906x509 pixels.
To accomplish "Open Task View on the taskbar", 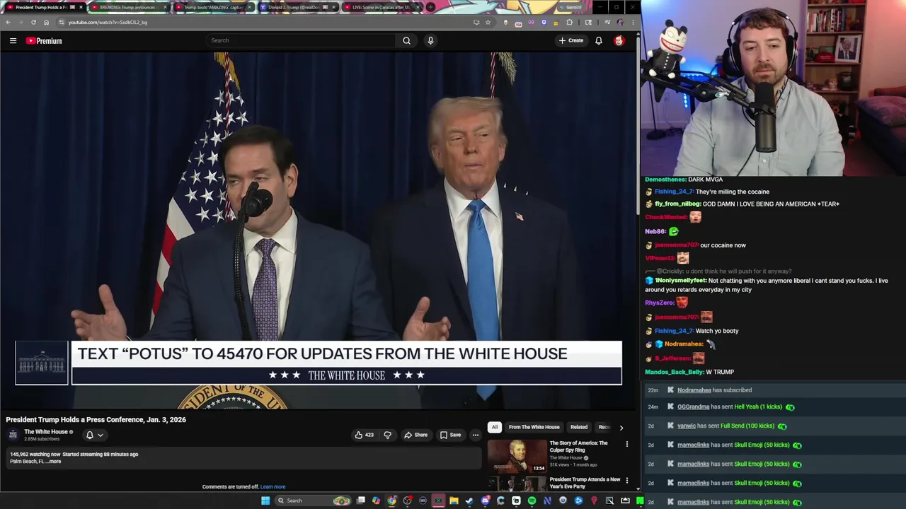I will pyautogui.click(x=360, y=501).
